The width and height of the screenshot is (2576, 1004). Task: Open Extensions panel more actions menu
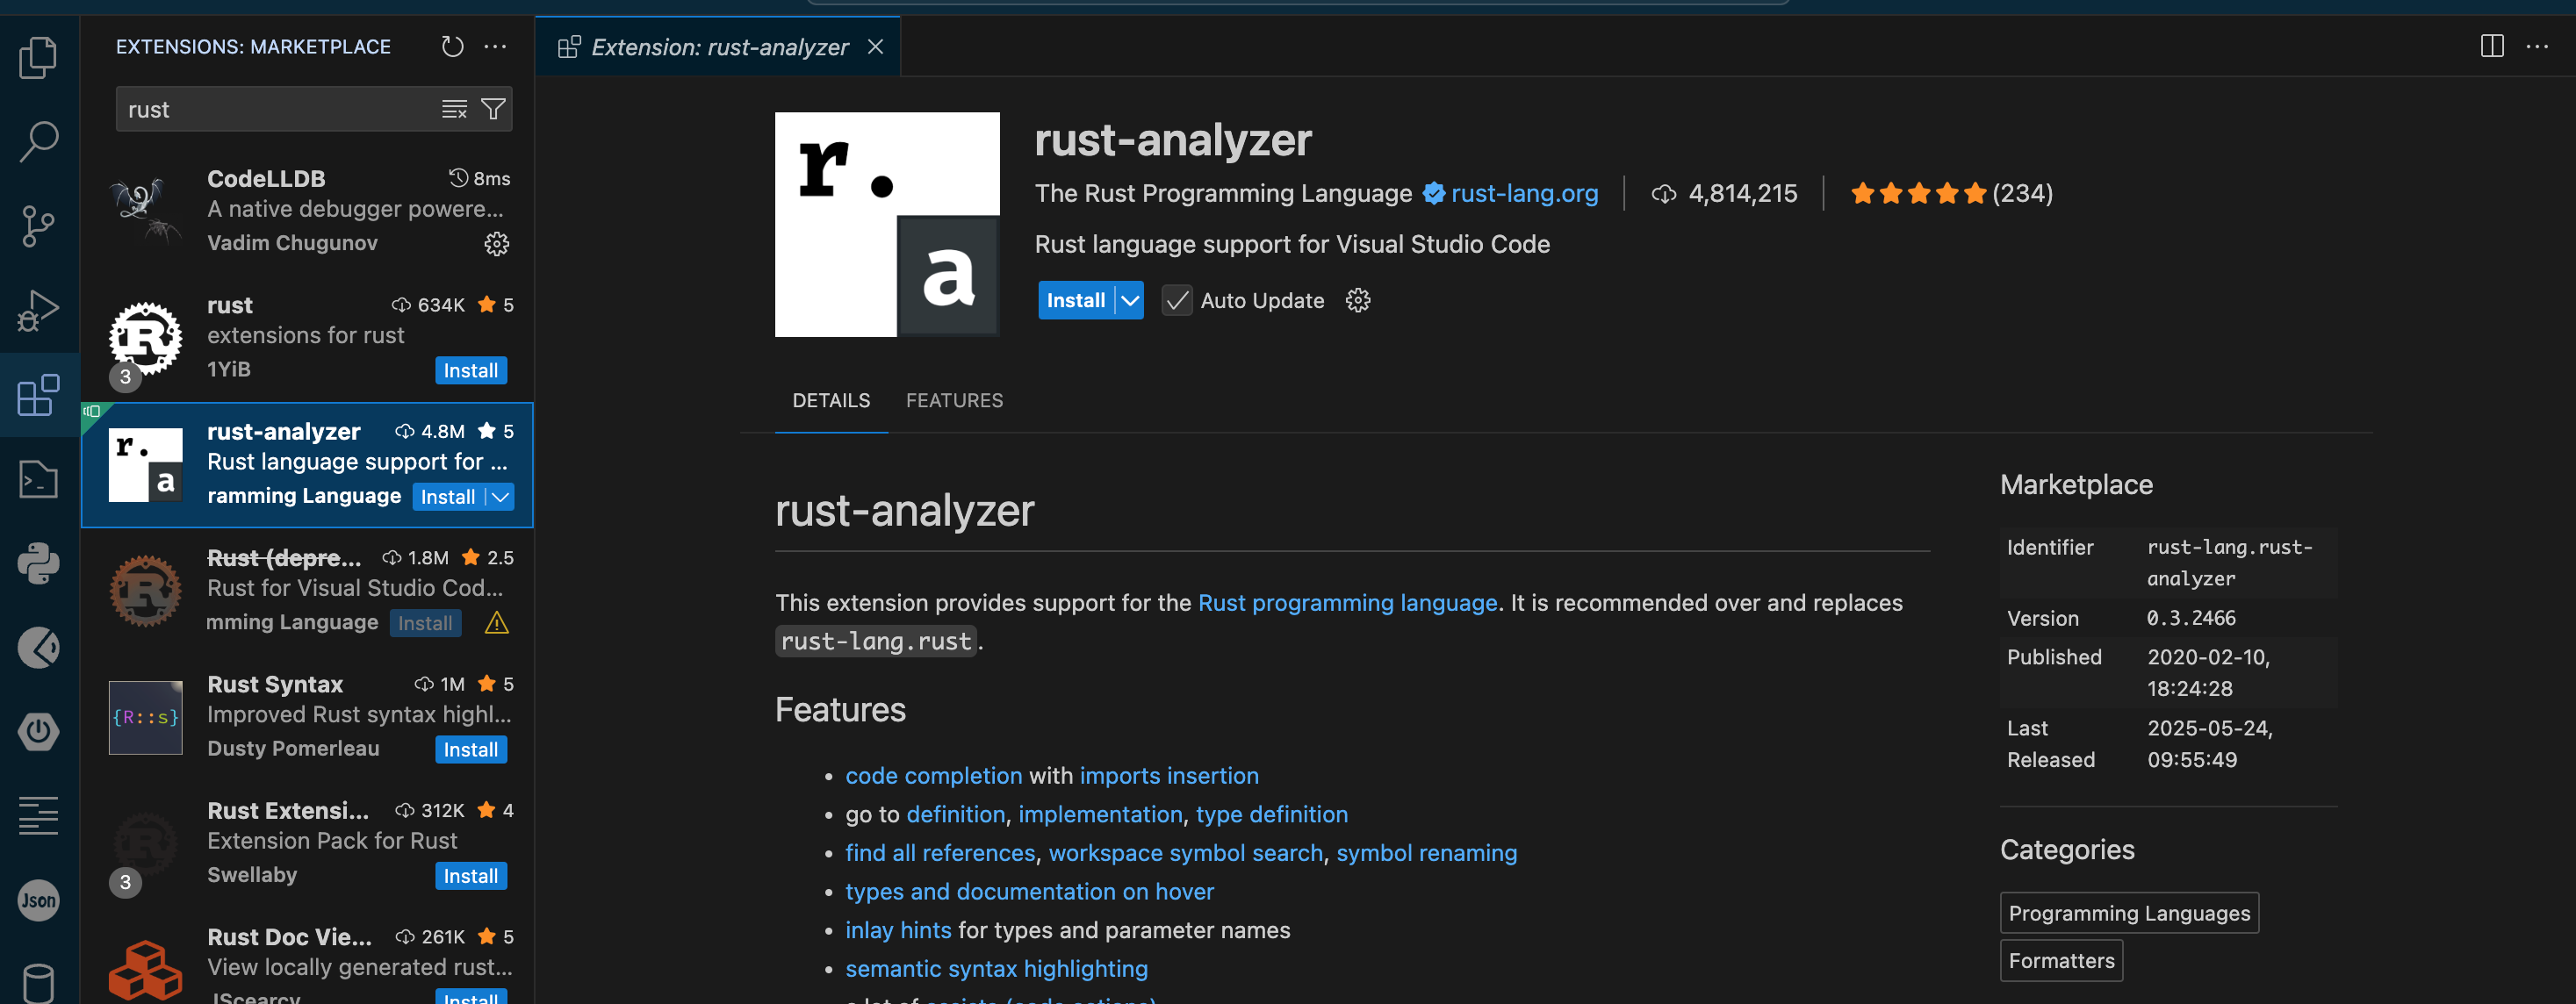(x=495, y=46)
